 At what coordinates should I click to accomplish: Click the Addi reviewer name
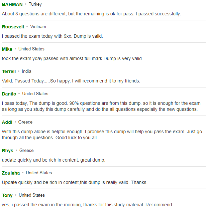pos(7,122)
